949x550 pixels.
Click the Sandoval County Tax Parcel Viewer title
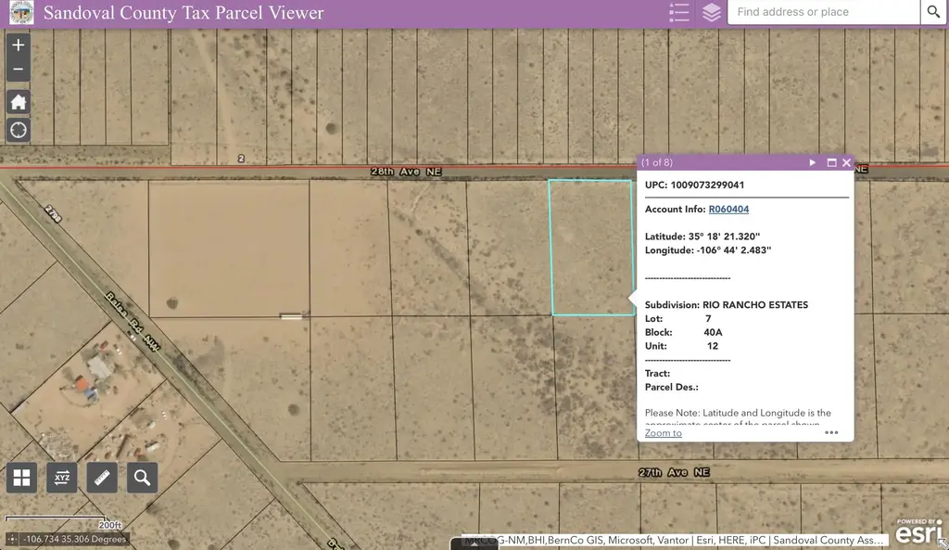tap(183, 13)
